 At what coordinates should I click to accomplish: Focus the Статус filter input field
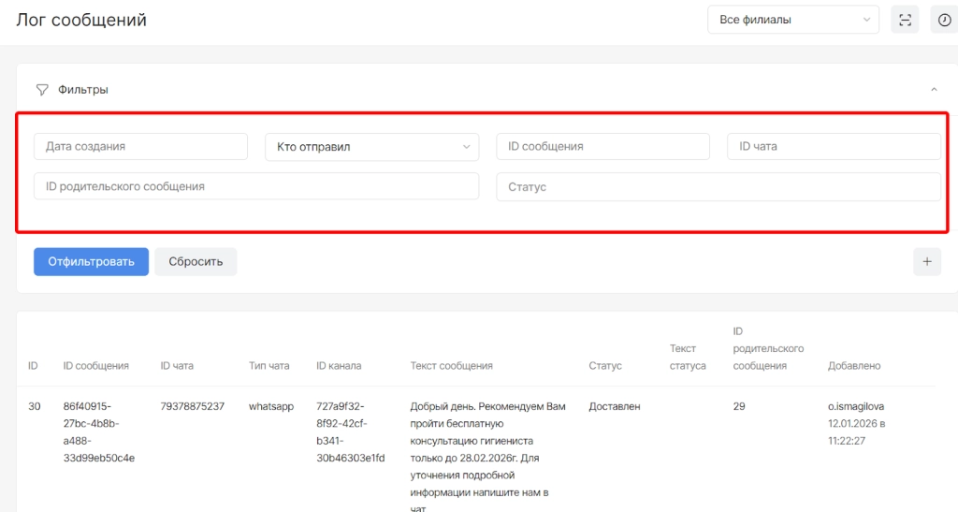[718, 186]
